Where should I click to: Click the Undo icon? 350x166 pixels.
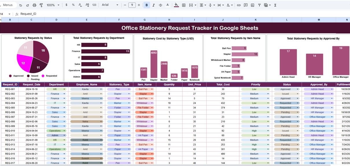(21, 5)
